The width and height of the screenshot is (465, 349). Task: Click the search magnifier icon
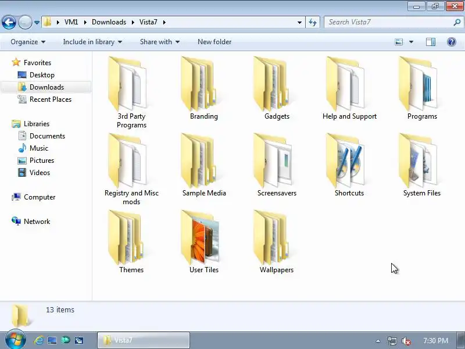[457, 22]
